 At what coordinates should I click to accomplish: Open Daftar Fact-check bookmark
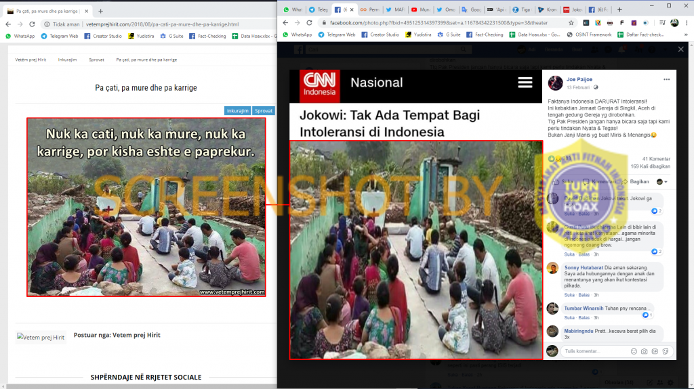(x=640, y=35)
